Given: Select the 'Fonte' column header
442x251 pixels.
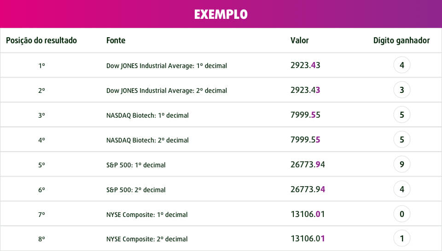Looking at the screenshot, I should pyautogui.click(x=116, y=40).
